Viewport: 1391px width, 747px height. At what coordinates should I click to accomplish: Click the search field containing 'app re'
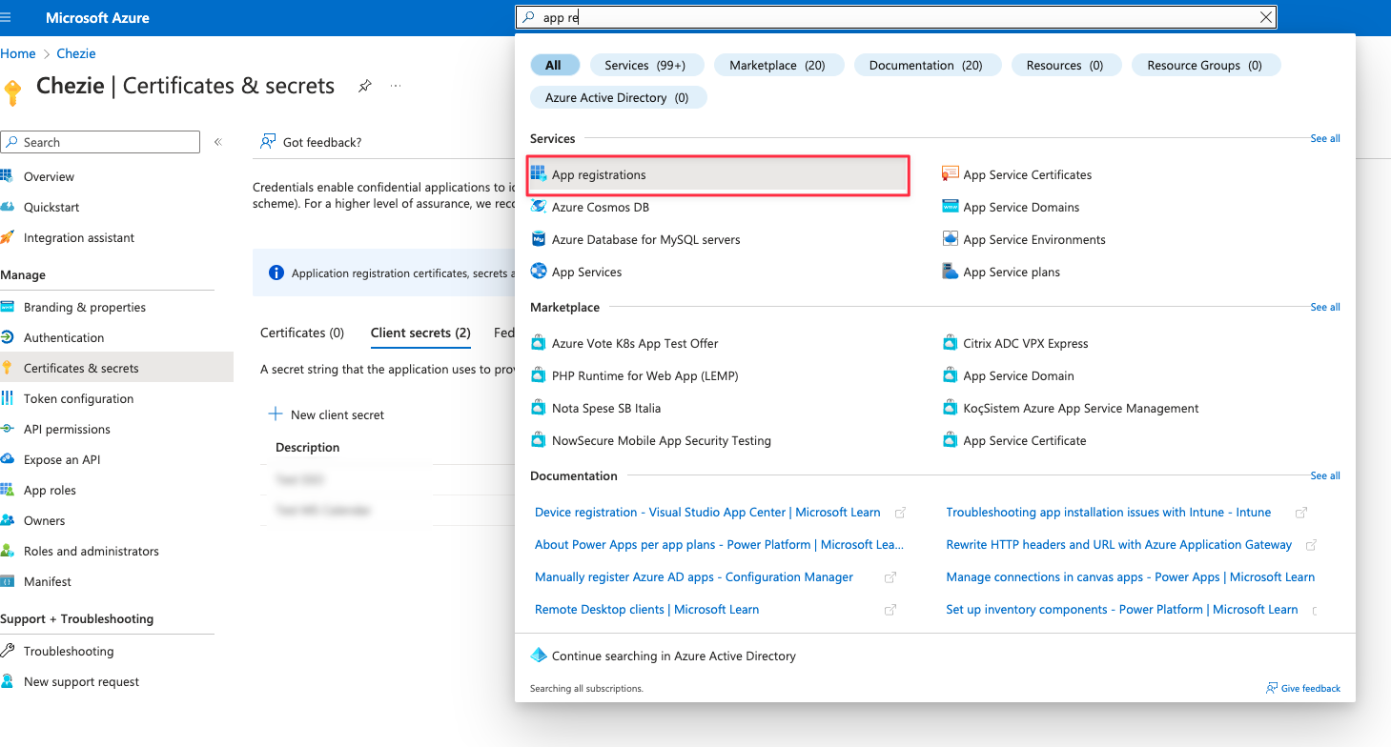click(896, 17)
